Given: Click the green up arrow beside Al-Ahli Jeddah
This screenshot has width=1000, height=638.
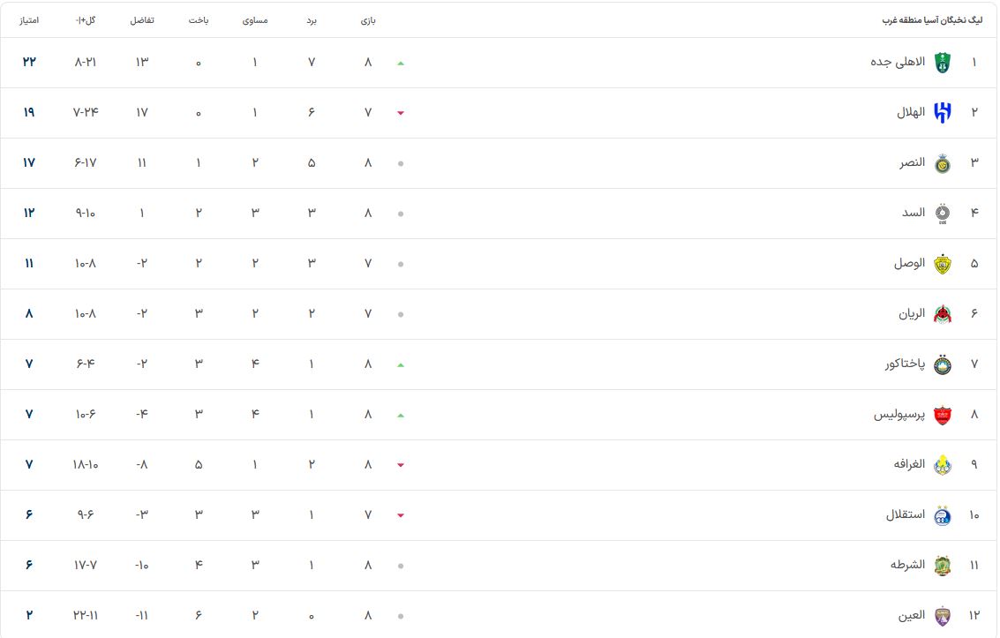Looking at the screenshot, I should tap(401, 64).
